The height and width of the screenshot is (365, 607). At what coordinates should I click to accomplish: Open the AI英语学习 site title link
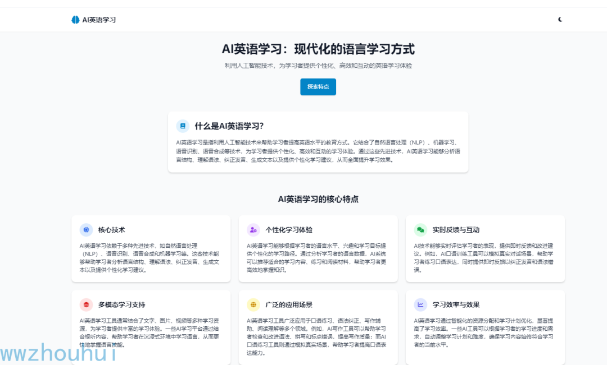[99, 20]
